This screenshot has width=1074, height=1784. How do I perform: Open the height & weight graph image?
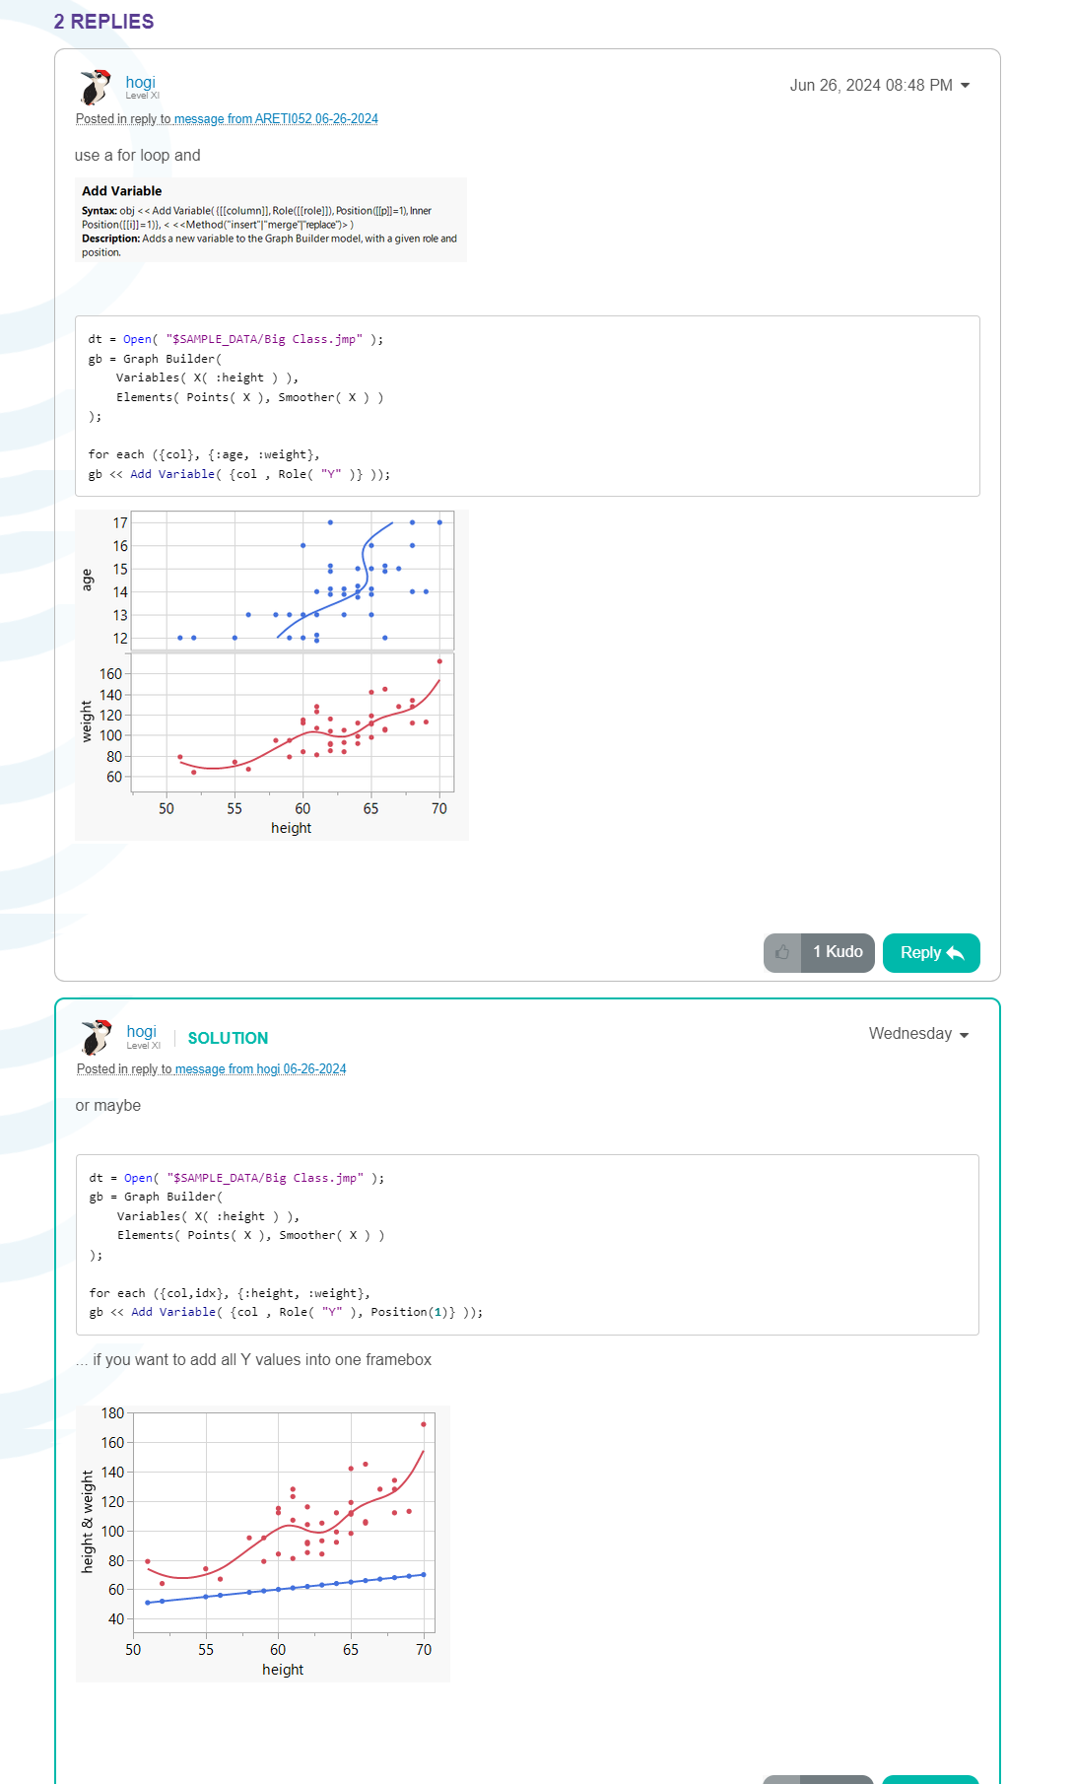[x=263, y=1544]
